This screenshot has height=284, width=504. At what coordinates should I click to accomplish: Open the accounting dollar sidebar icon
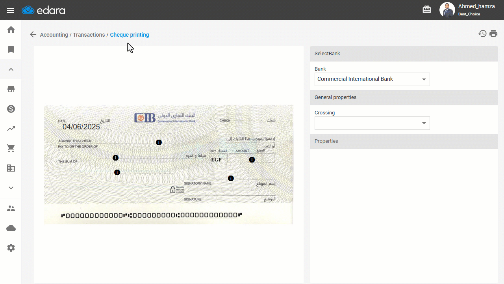11,109
